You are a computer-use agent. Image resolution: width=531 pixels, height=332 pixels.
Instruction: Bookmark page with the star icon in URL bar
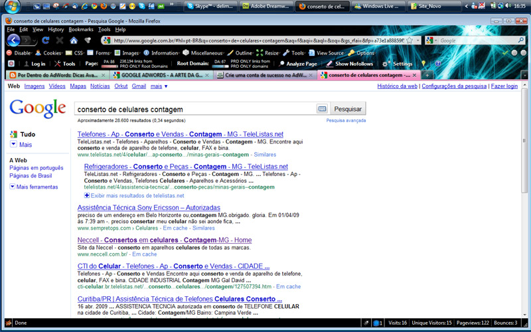[410, 41]
